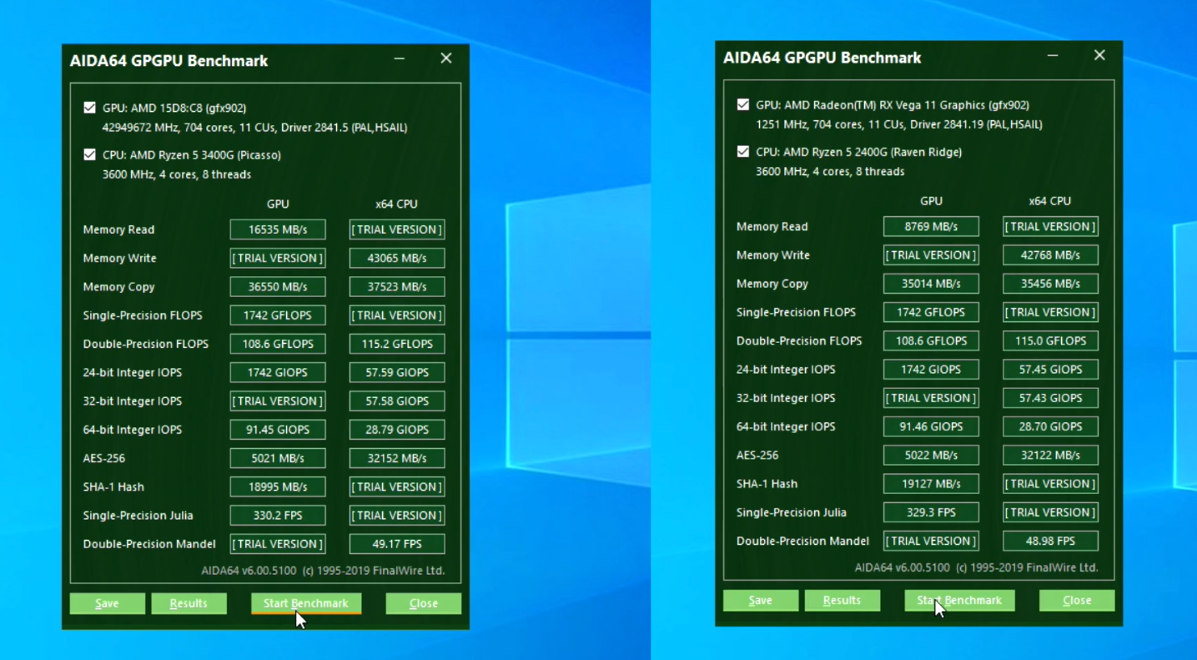The image size is (1197, 660).
Task: Click AES-256 CPU 32122 MB/s value
Action: pyautogui.click(x=1050, y=455)
